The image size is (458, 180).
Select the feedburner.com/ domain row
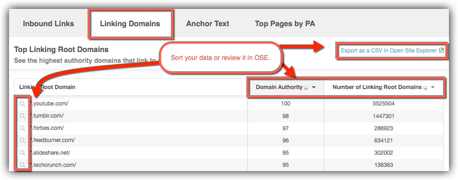(229, 141)
